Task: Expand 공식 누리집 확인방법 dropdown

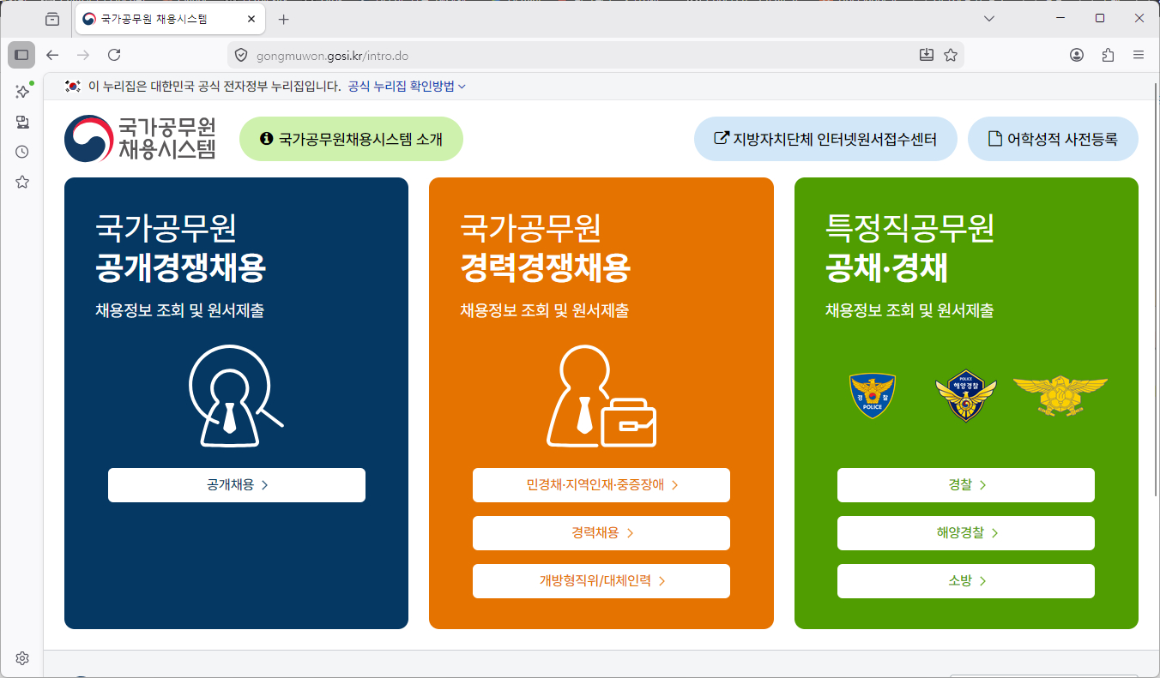Action: [407, 87]
